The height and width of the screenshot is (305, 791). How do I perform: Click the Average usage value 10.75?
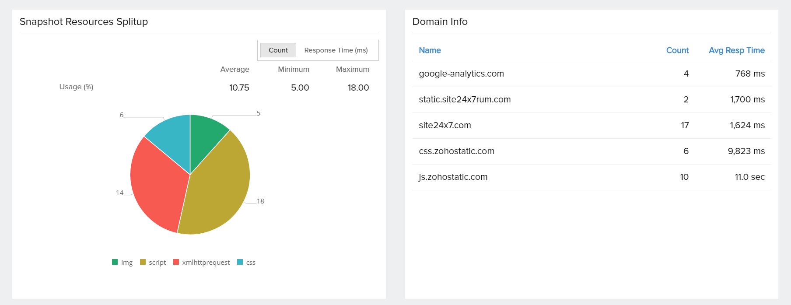(239, 88)
